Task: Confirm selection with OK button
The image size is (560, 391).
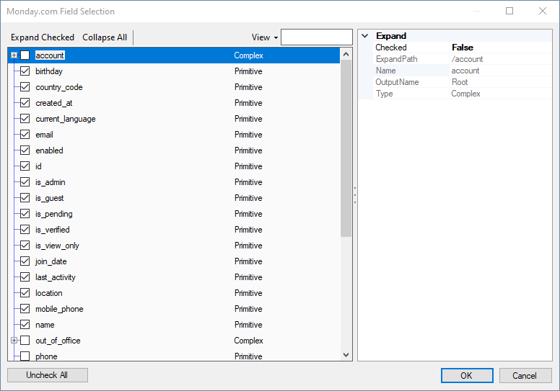Action: click(467, 376)
